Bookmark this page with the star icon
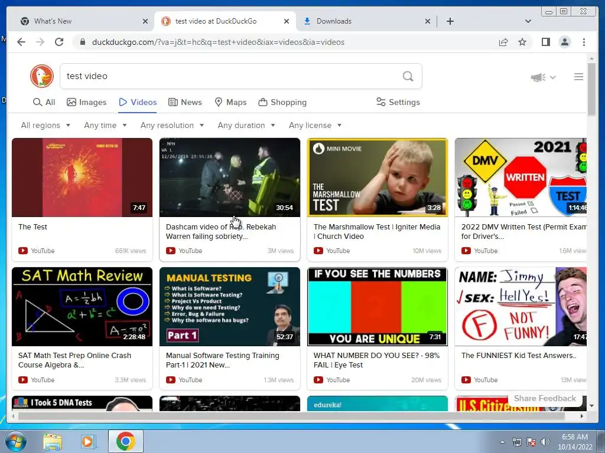This screenshot has height=453, width=605. click(x=522, y=42)
